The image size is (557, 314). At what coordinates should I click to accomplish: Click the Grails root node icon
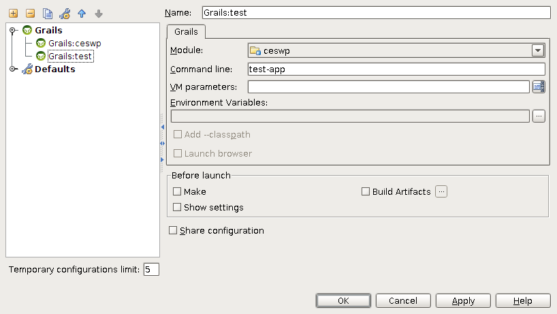[27, 30]
